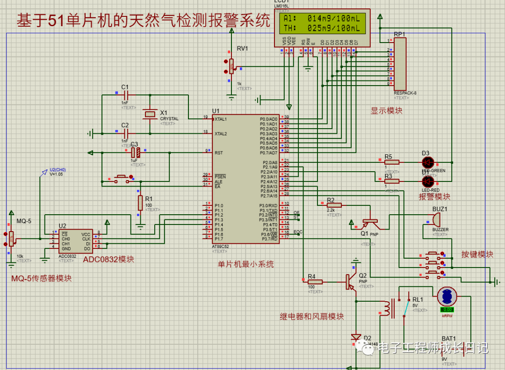Click the 显示模块 label
The image size is (505, 370).
coord(386,111)
